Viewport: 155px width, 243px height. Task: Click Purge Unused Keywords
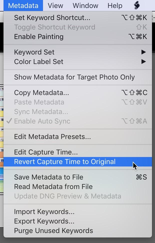coord(78,230)
